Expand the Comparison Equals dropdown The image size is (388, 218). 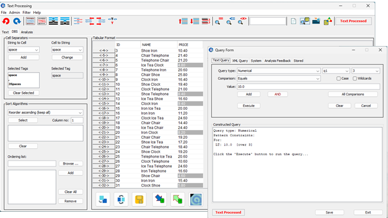[x=279, y=78]
